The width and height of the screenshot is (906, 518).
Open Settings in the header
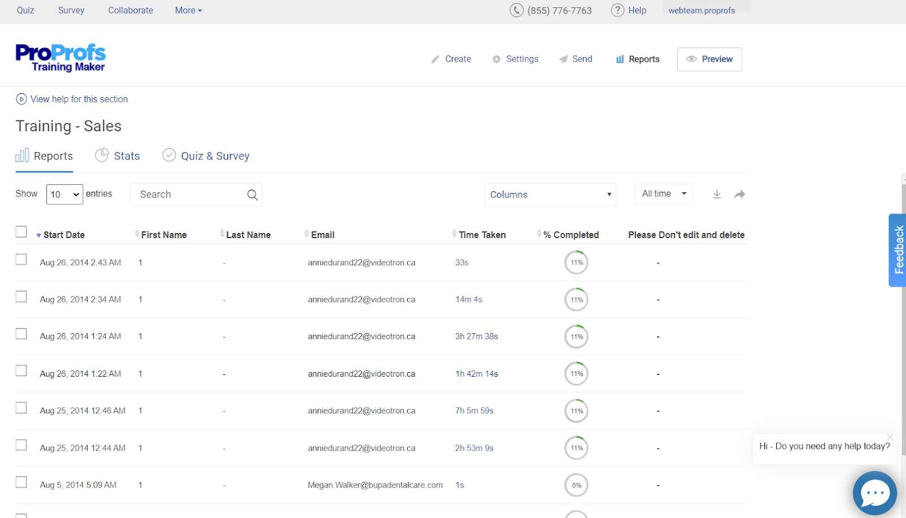pyautogui.click(x=515, y=59)
